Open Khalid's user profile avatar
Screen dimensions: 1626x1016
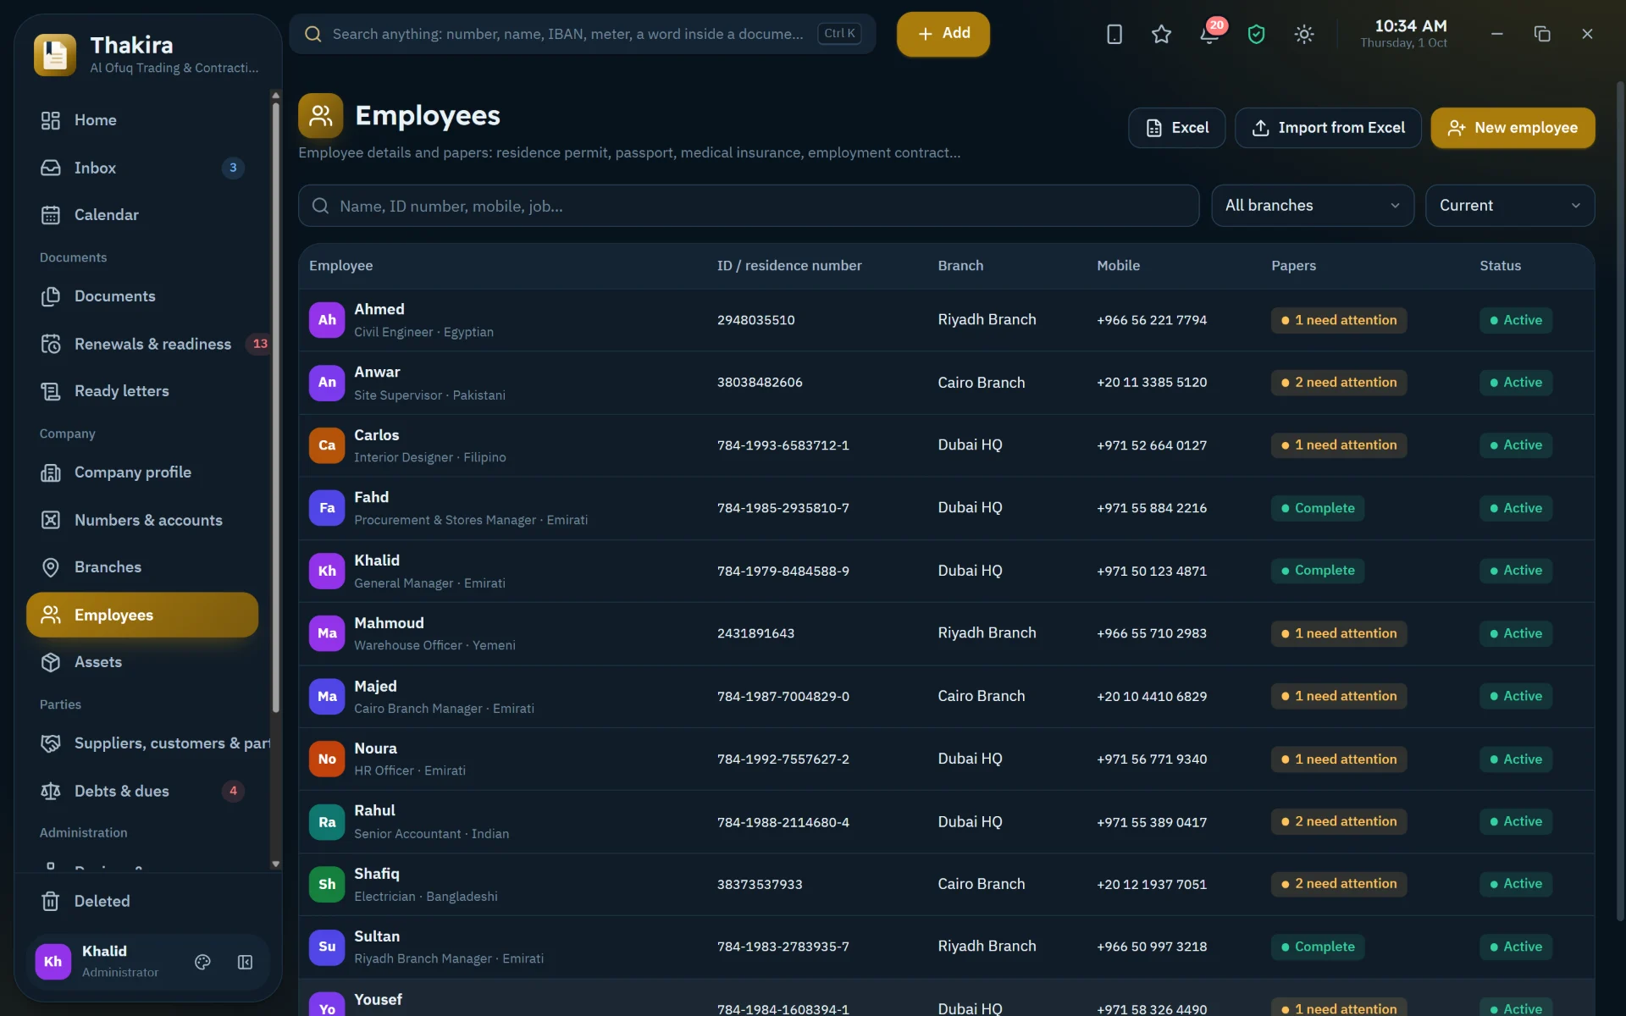53,962
